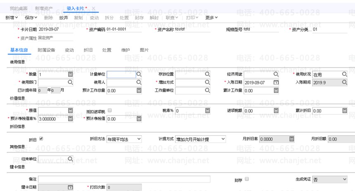This screenshot has width=355, height=191.
Task: Open calculator icon for 累计折旧
Action: click(x=344, y=110)
